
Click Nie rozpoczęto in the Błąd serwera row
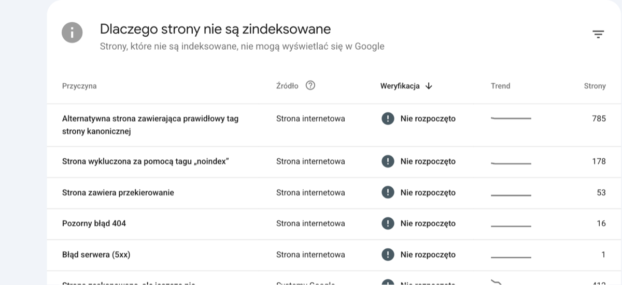428,254
